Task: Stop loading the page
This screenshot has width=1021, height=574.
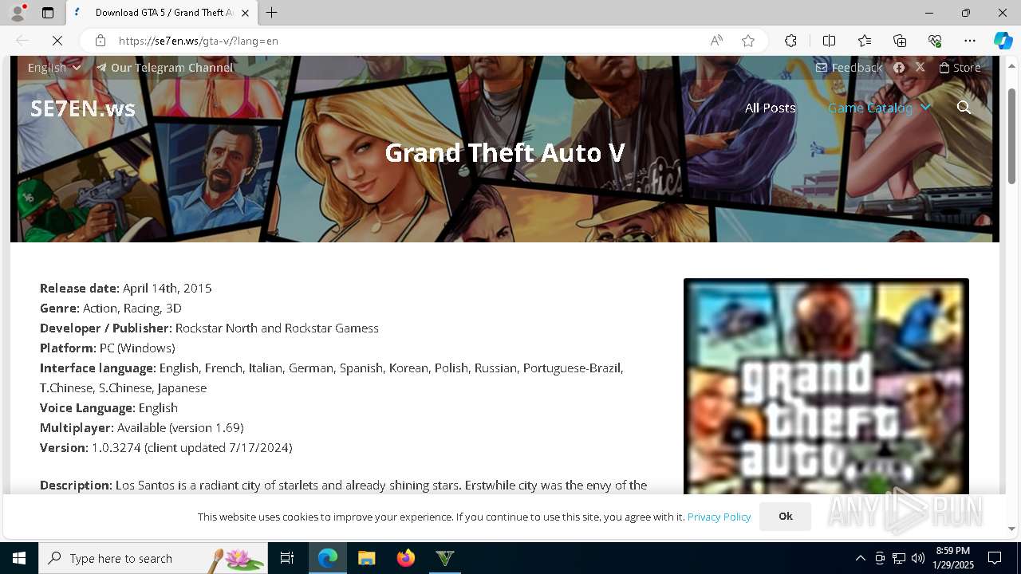Action: (x=57, y=41)
